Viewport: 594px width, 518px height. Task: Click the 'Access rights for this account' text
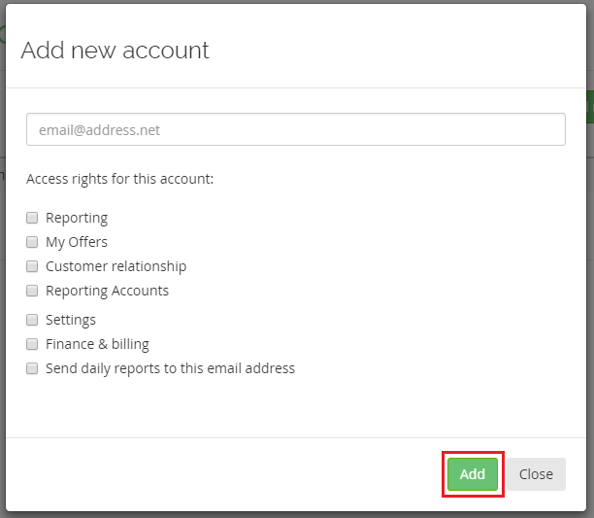pos(119,179)
